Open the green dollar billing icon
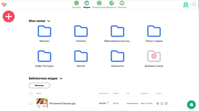 click(186, 4)
